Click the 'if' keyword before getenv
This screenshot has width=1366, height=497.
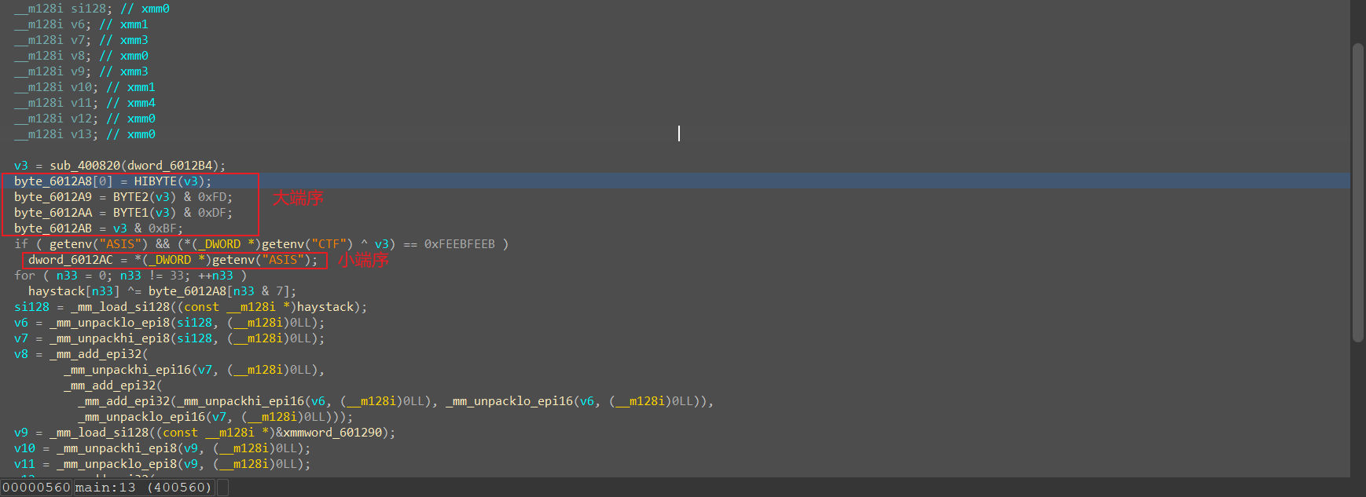pos(21,244)
